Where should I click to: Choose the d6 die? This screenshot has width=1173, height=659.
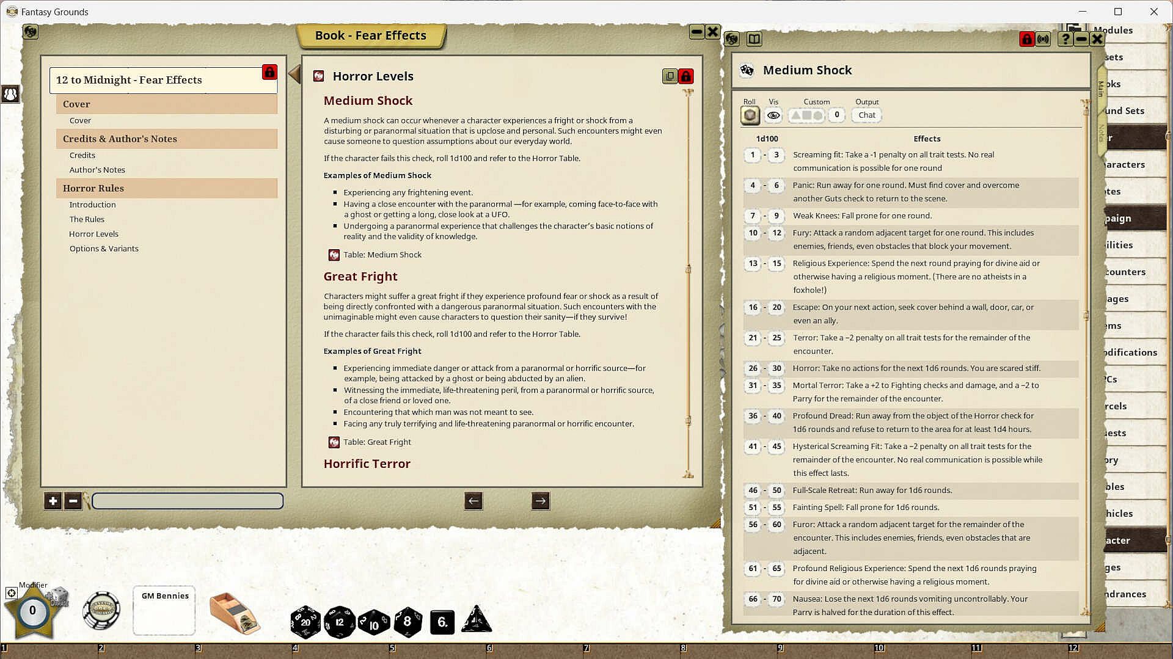click(x=442, y=622)
